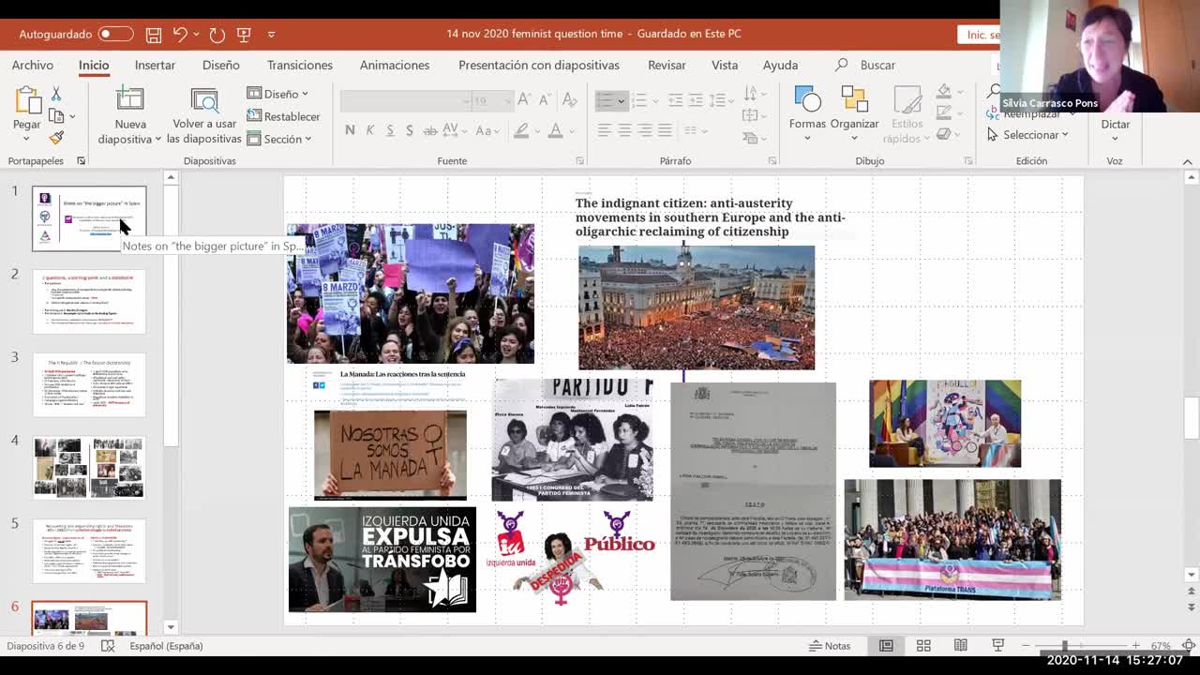Click the Cut scissors icon

[x=56, y=94]
